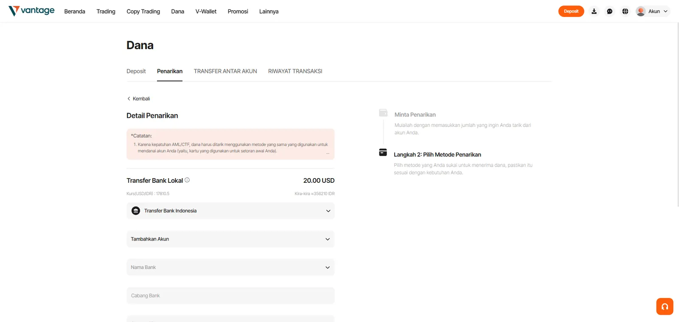Click the Langkah 2 card step icon
The width and height of the screenshot is (679, 322).
383,152
